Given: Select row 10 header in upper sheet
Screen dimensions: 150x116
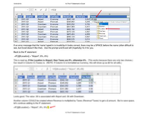Looking at the screenshot, I should click(x=16, y=39).
